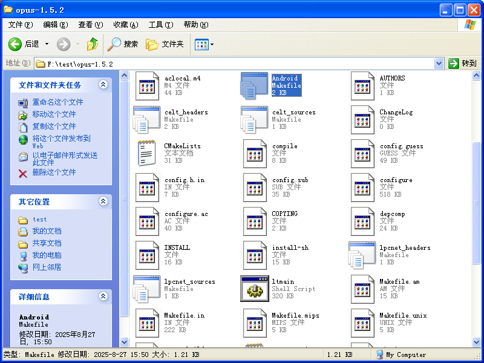This screenshot has width=484, height=363.
Task: Select the ChangeLog file icon
Action: 362,120
